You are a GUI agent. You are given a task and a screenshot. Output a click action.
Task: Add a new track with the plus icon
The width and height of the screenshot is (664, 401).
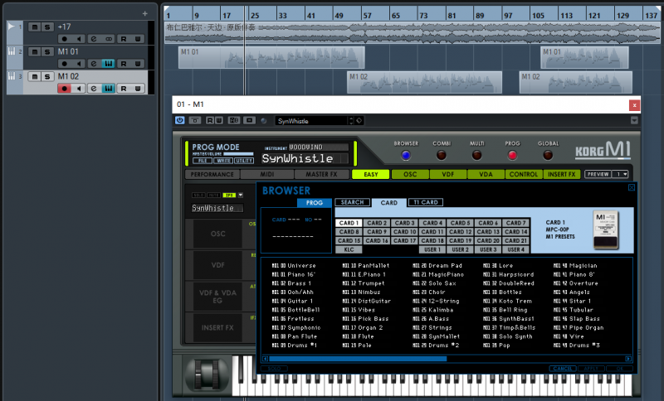coord(144,14)
